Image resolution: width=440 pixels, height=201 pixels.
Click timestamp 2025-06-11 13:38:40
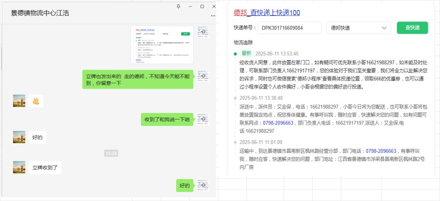[261, 98]
